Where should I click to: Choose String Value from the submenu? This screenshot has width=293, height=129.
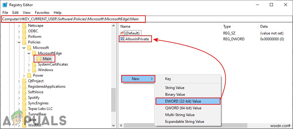click(188, 88)
